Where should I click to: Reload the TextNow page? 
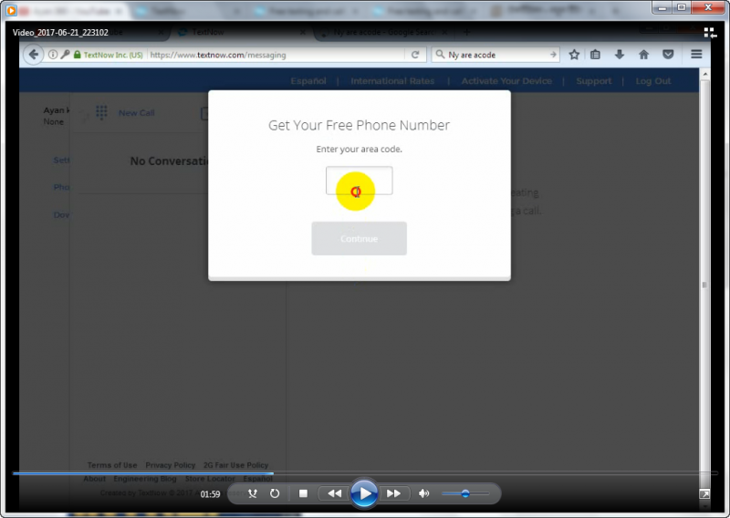click(415, 55)
